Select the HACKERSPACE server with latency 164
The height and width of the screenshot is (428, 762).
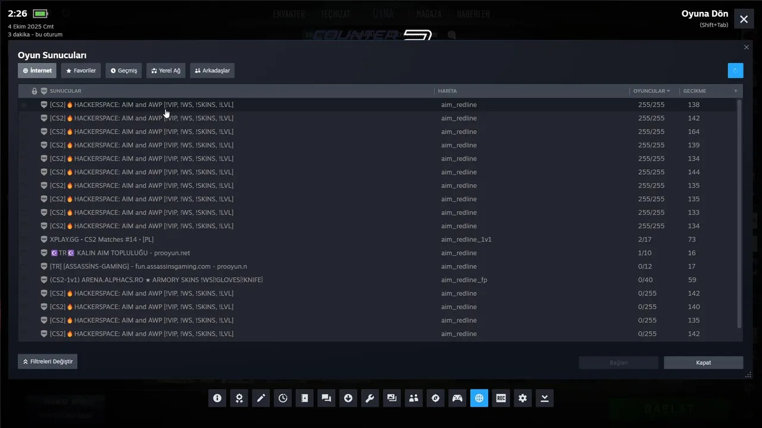(x=377, y=131)
